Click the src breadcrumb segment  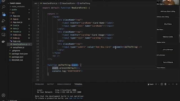(x=36, y=3)
